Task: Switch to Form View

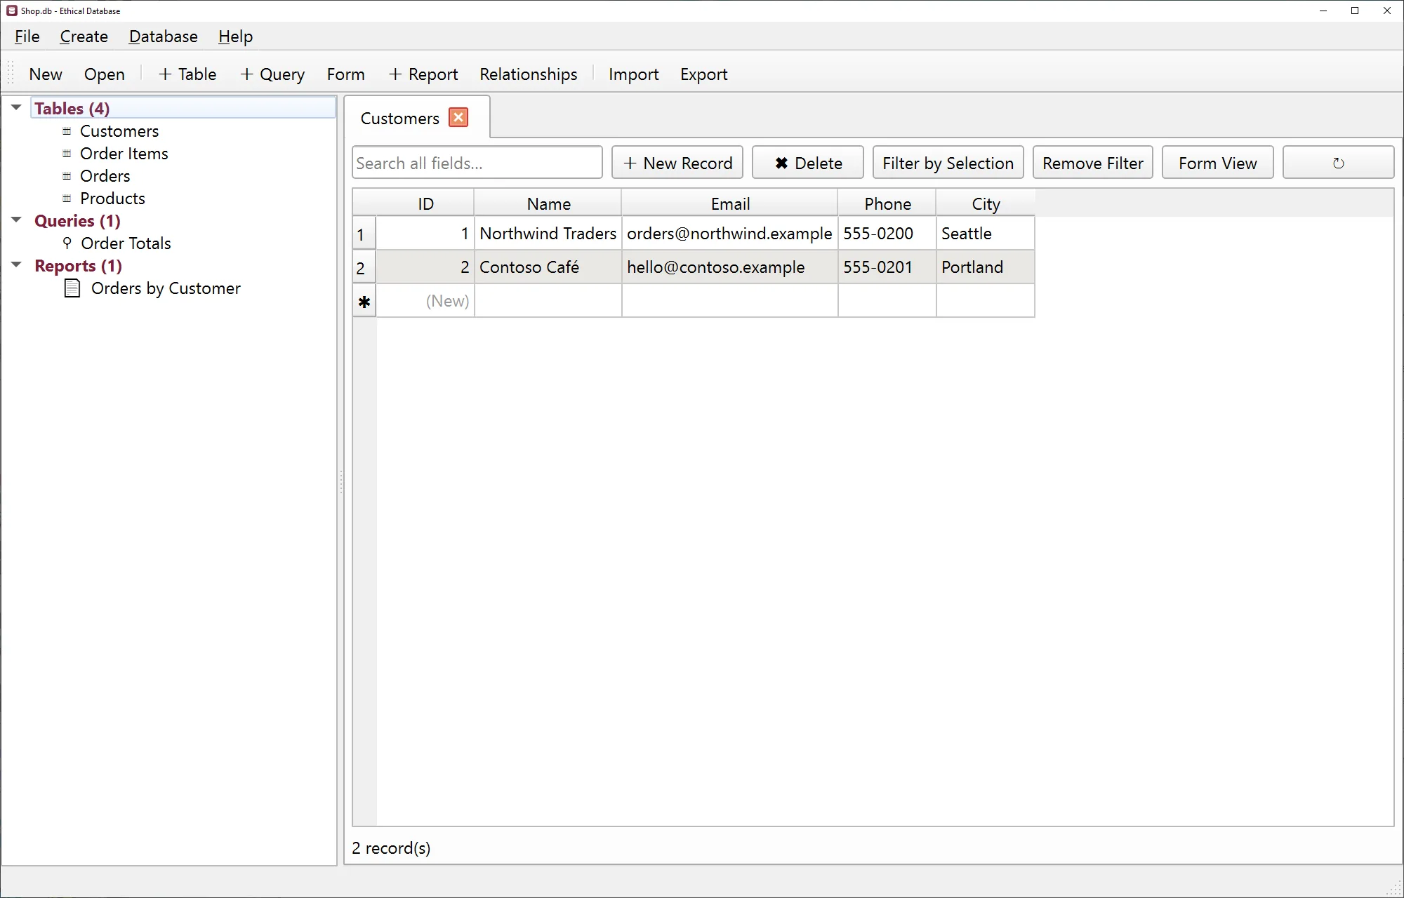Action: (1217, 163)
